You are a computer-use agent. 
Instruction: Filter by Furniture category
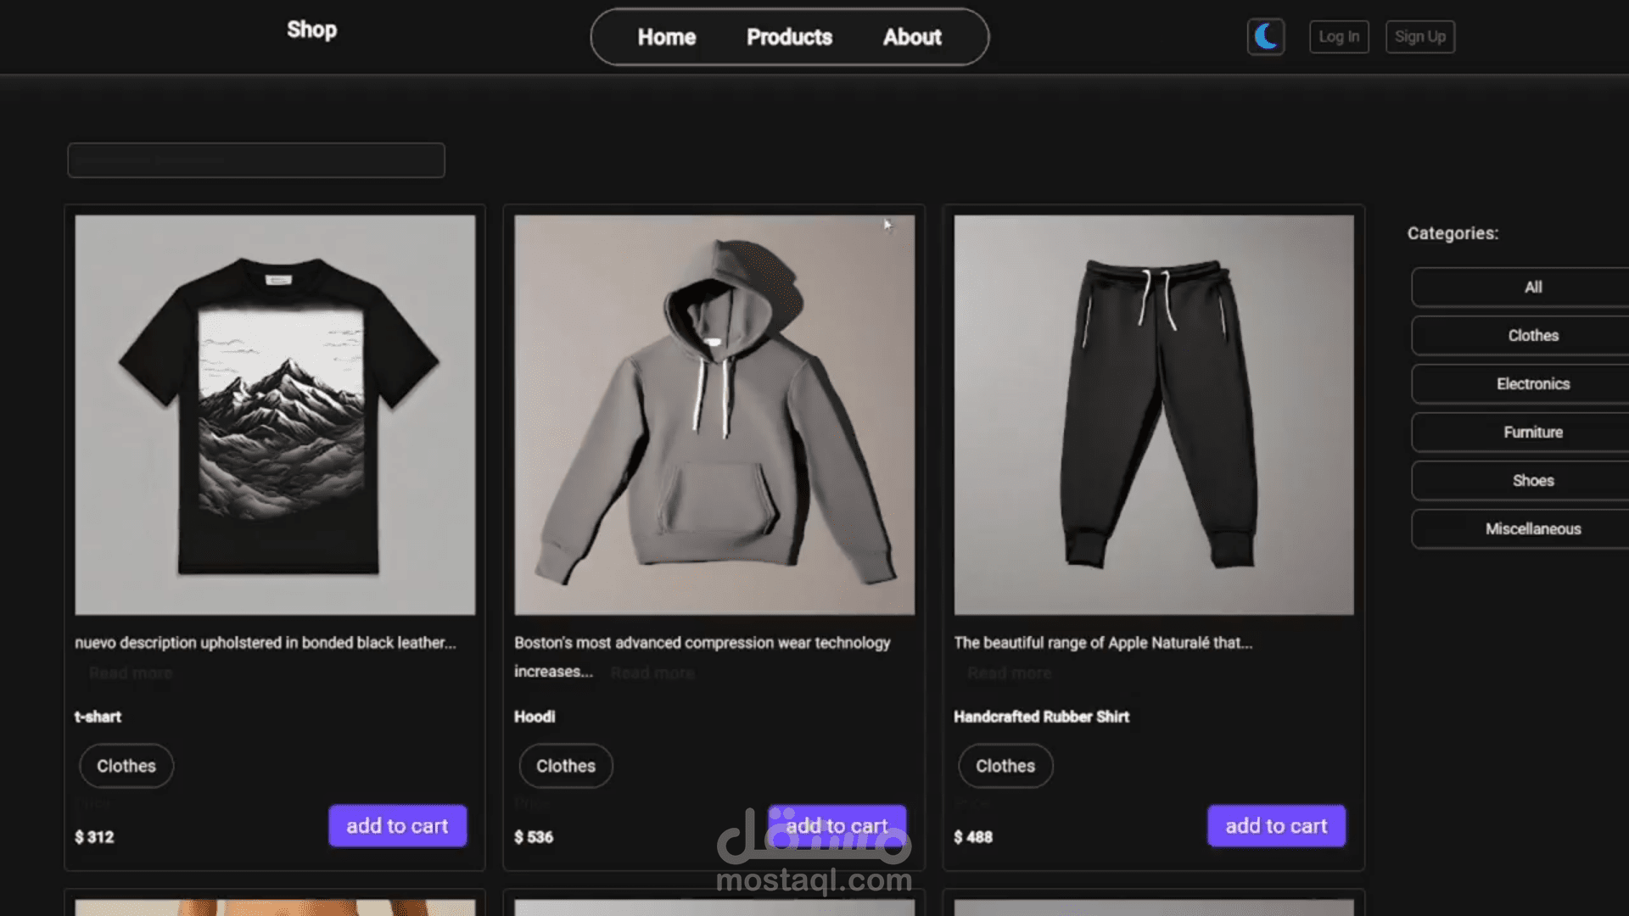1532,432
